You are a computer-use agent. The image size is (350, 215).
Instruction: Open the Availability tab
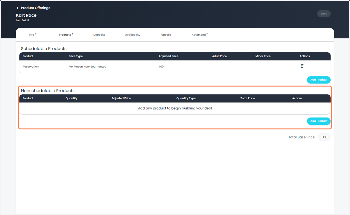click(133, 35)
